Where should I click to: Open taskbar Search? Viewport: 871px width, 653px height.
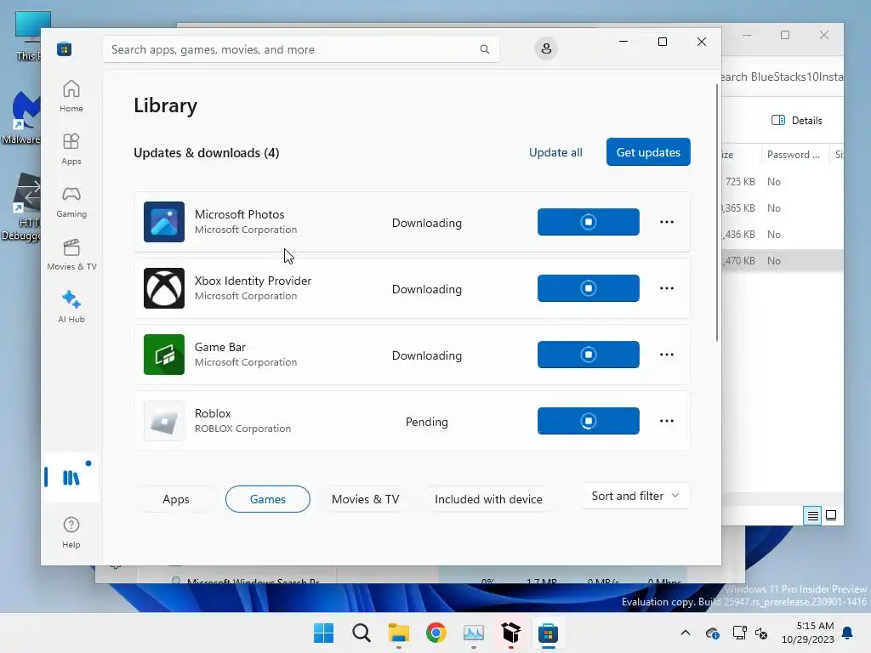pyautogui.click(x=361, y=633)
